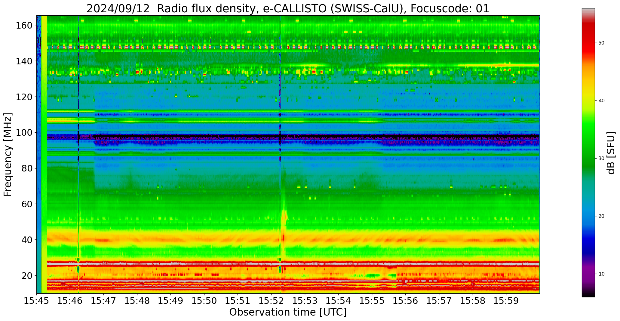Viewport: 620px width, 321px height.
Task: Click the 60 MHz frequency tick label
Action: [27, 204]
